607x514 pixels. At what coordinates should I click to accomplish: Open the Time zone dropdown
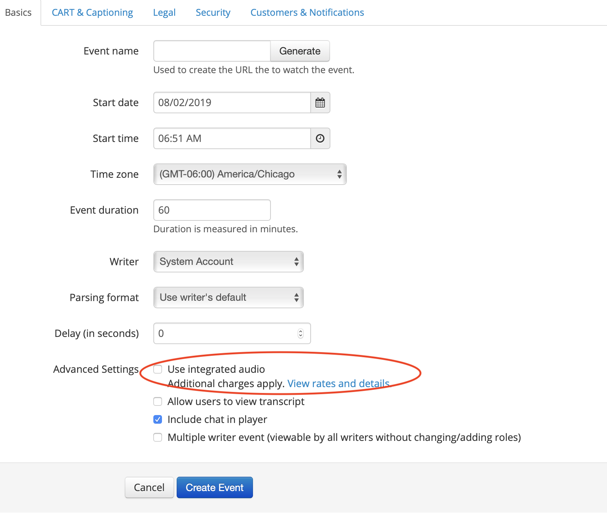(250, 174)
